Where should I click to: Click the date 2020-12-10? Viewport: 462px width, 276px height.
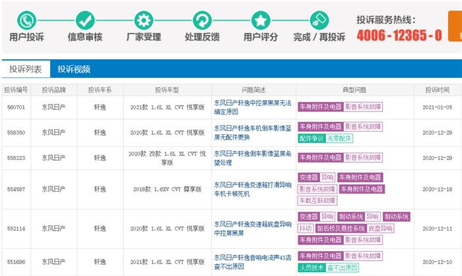pyautogui.click(x=437, y=262)
